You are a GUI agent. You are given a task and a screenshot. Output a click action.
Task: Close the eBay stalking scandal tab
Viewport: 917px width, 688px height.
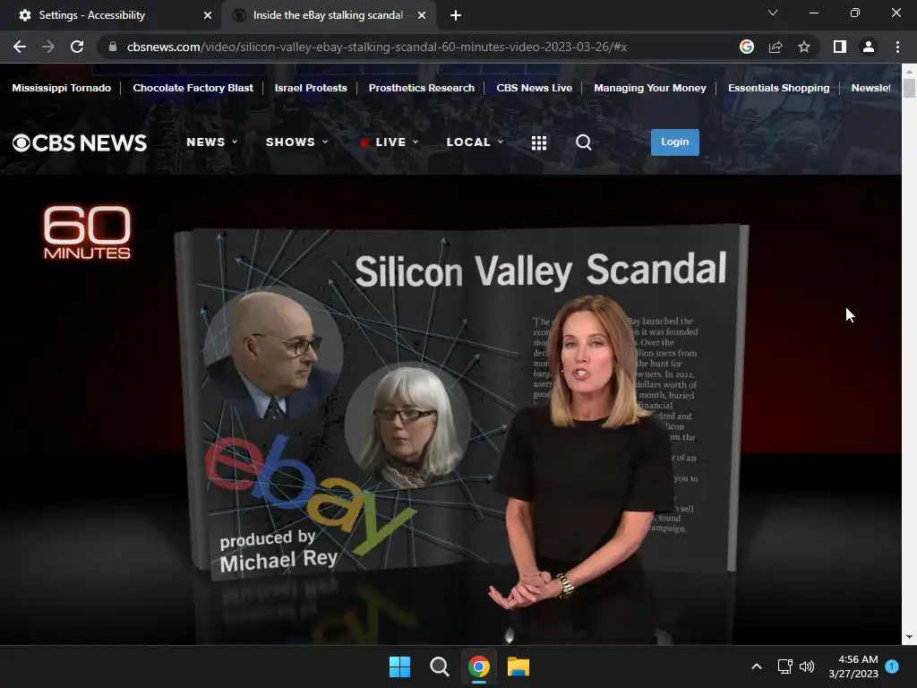click(422, 15)
